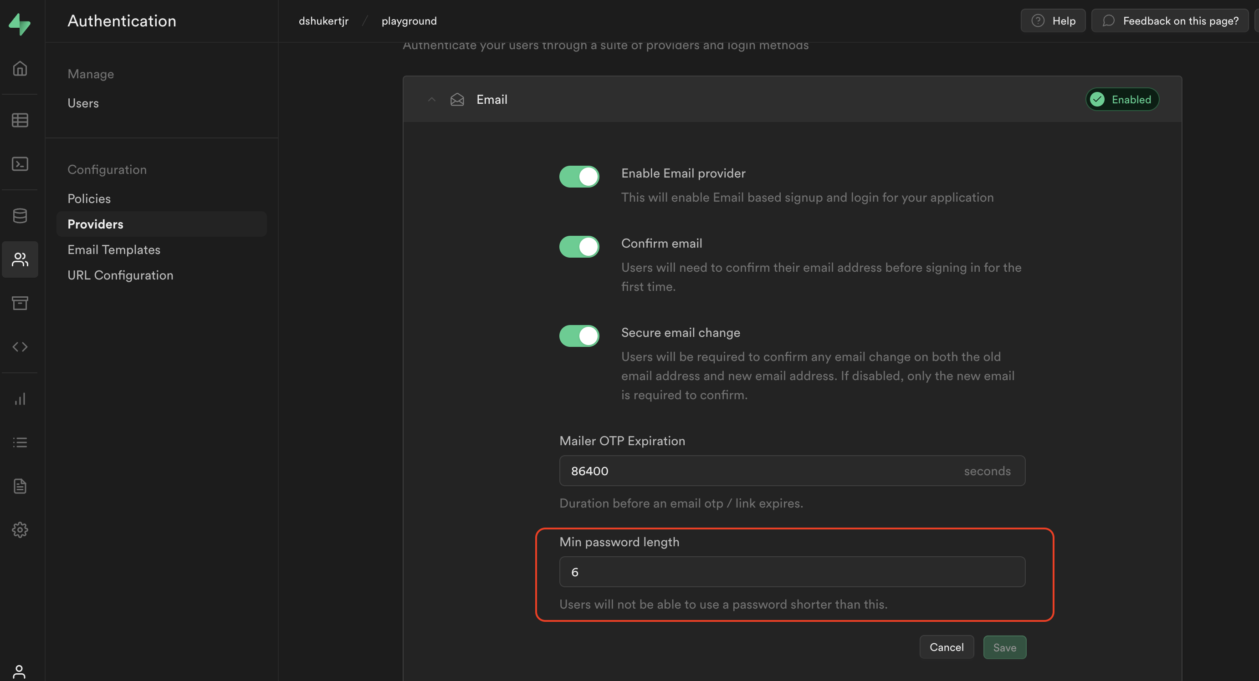Toggle the Secure email change switch
The width and height of the screenshot is (1259, 681).
[579, 335]
